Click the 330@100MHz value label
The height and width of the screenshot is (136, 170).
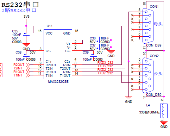tap(149, 112)
